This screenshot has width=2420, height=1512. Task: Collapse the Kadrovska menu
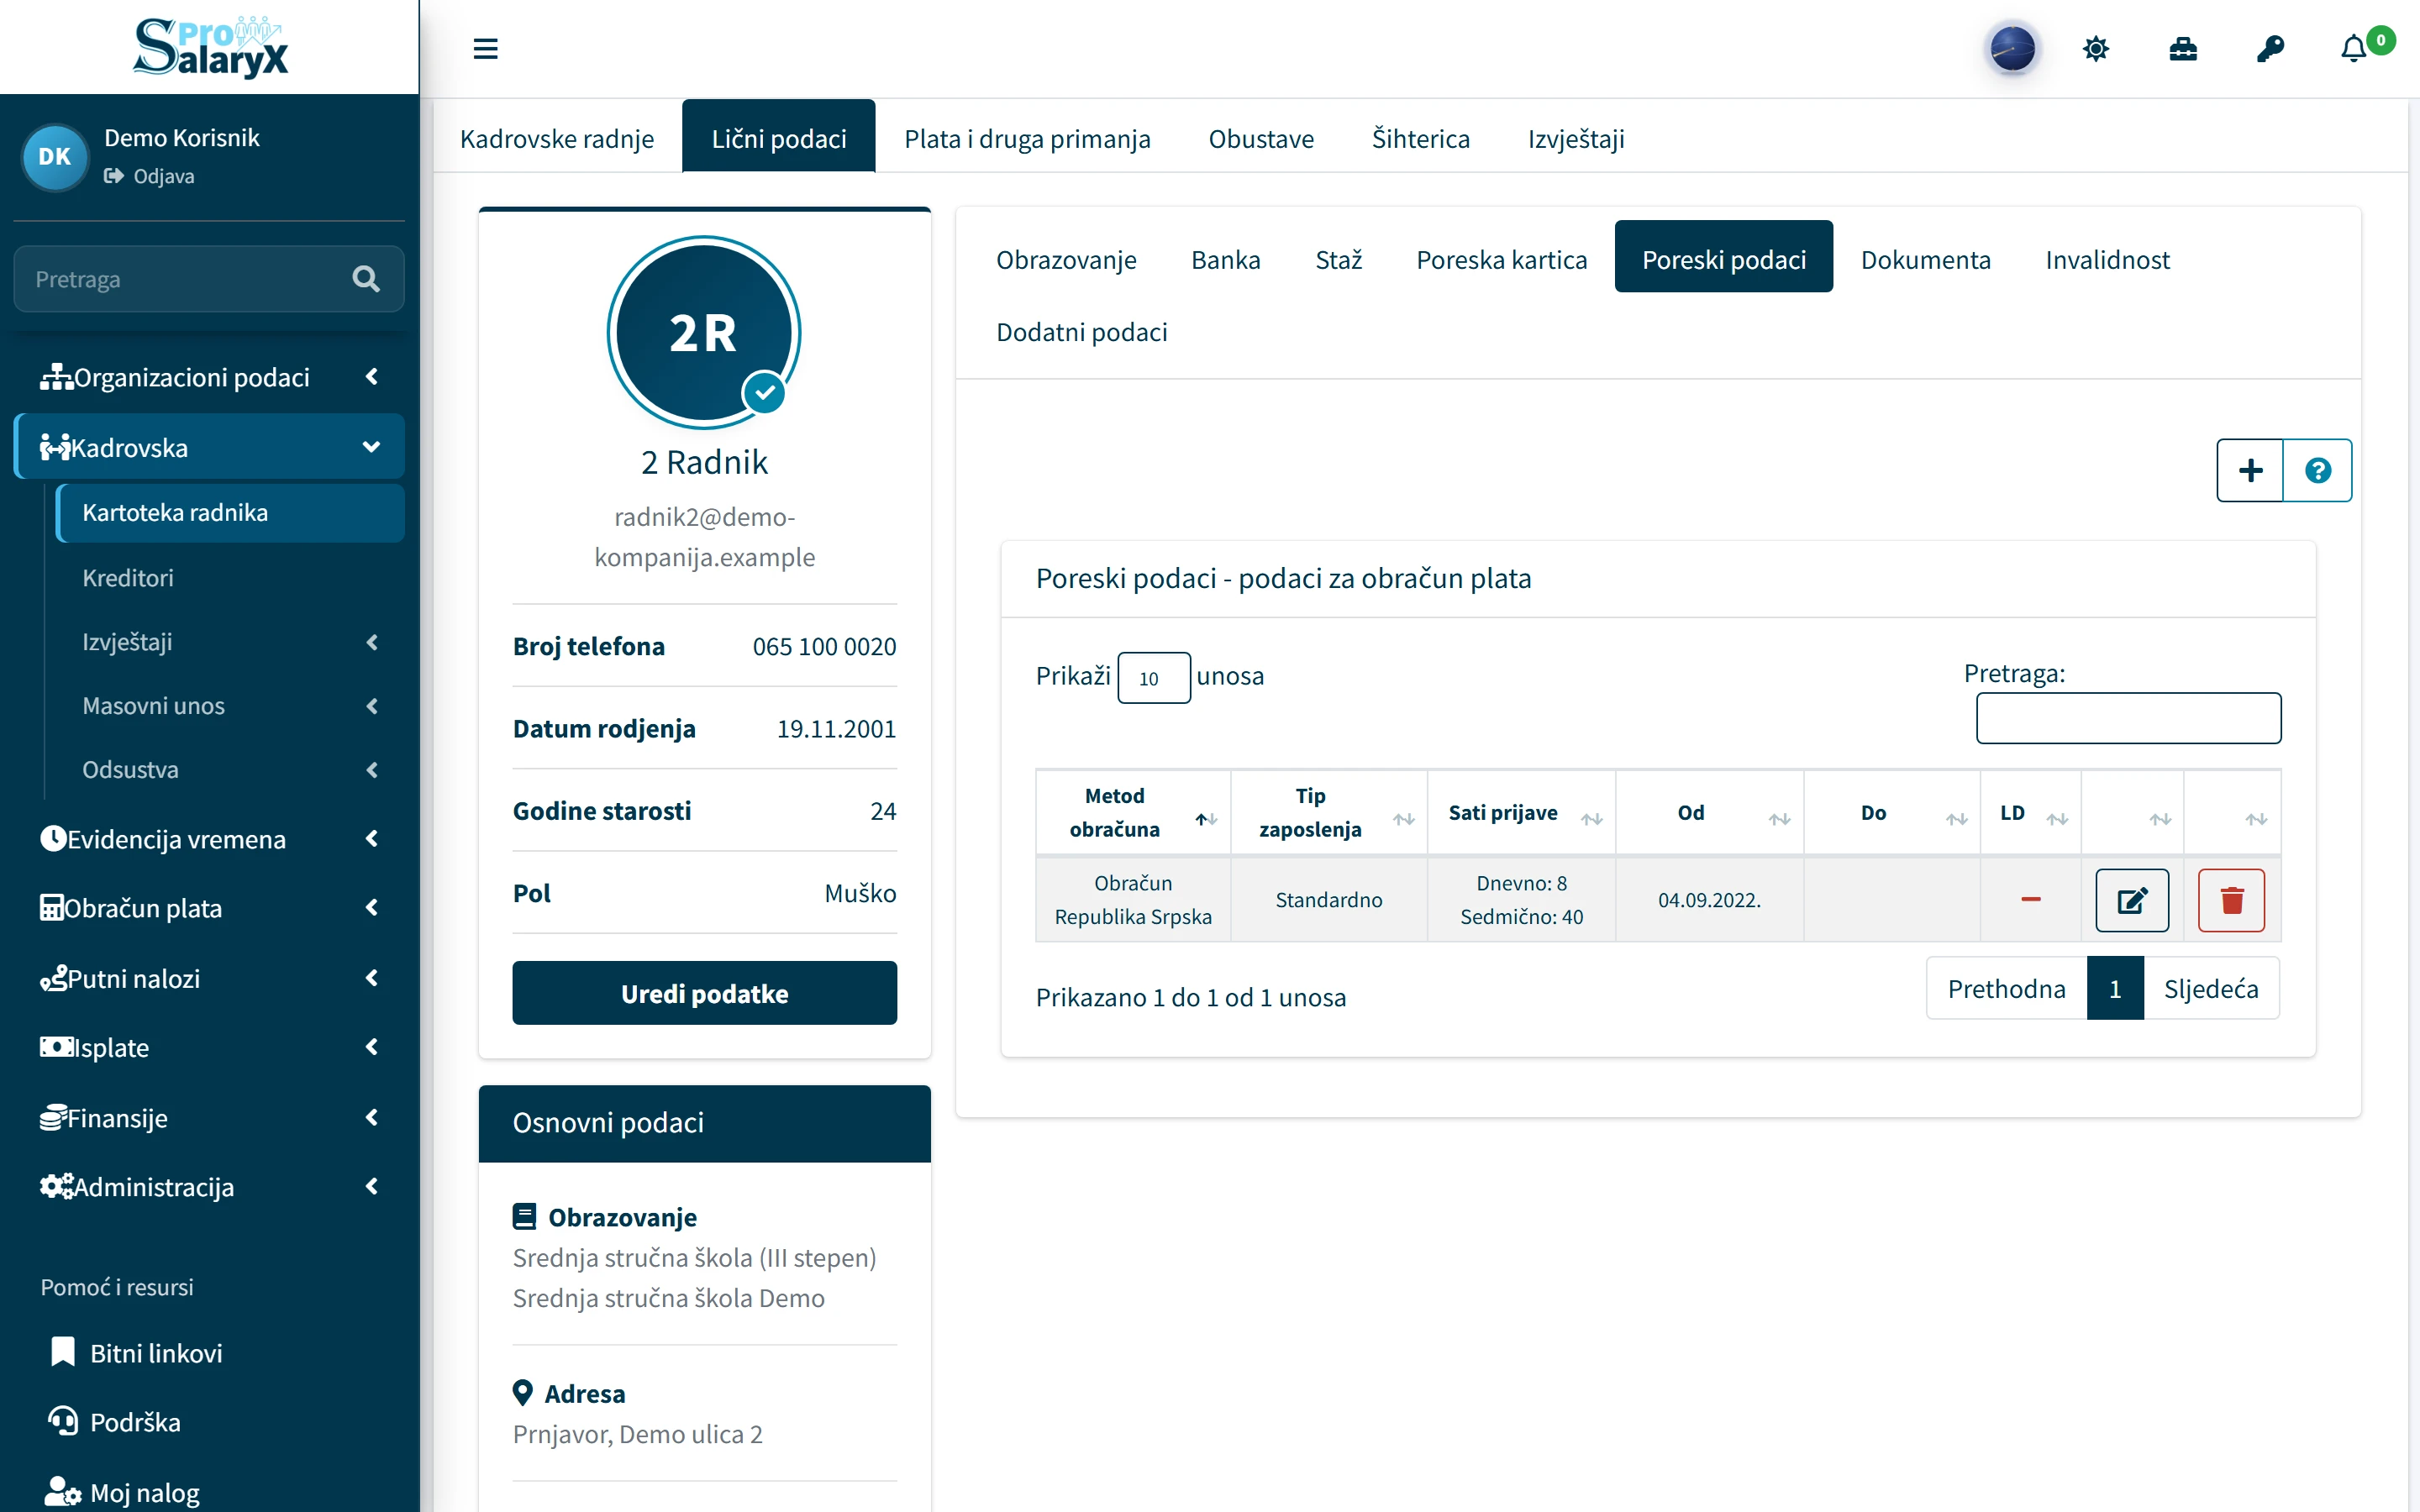209,447
